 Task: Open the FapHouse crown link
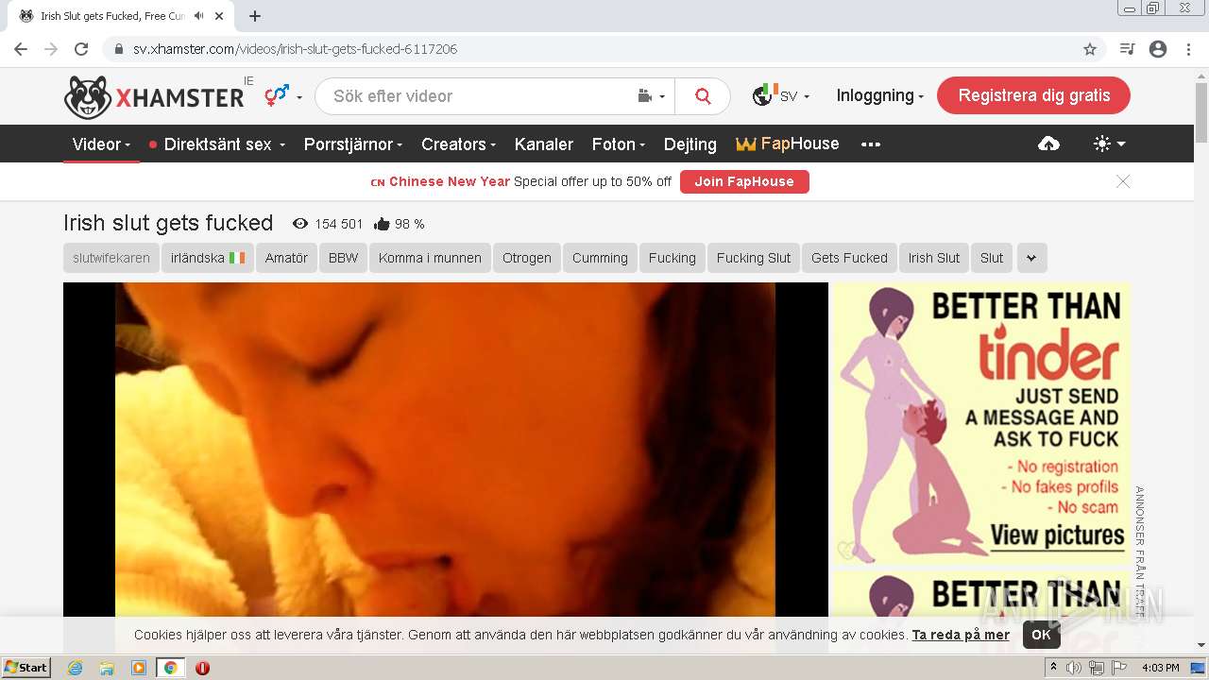(x=788, y=144)
